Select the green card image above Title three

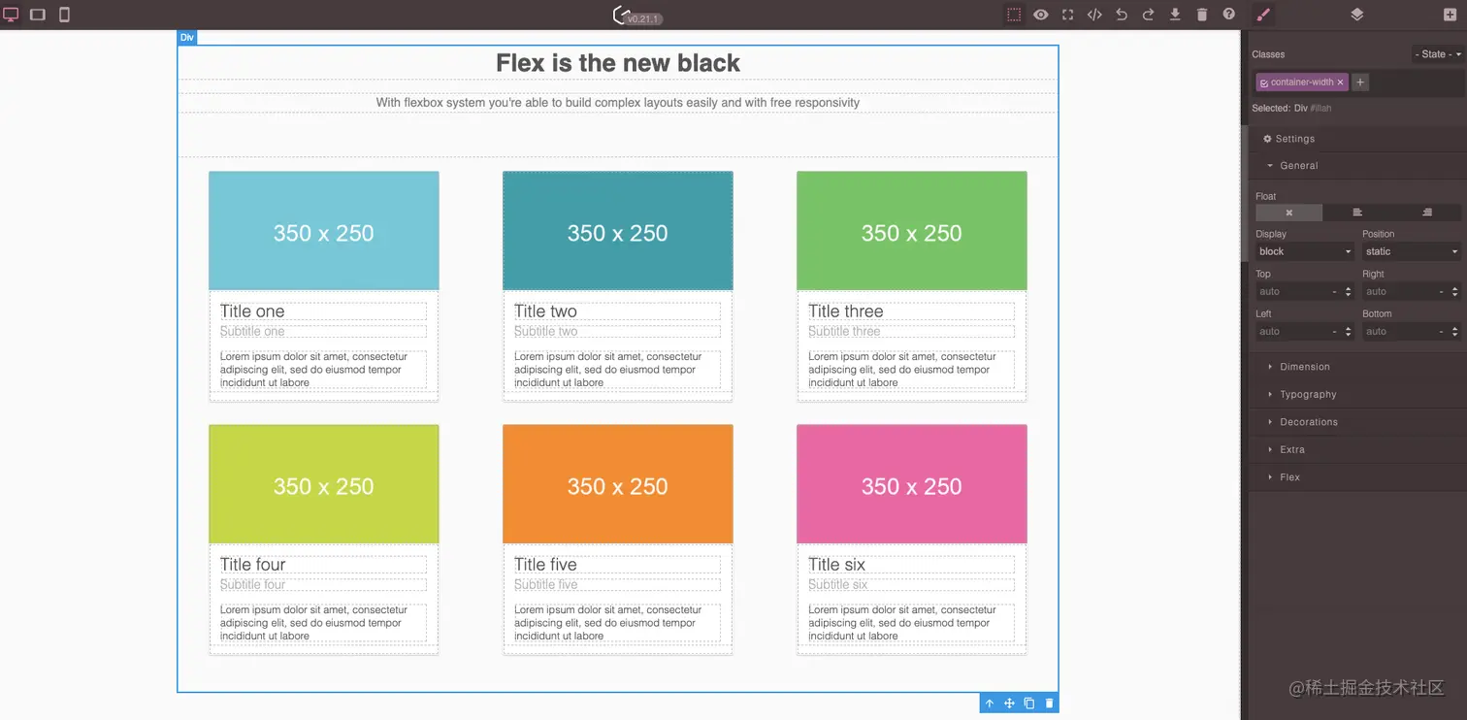click(912, 231)
